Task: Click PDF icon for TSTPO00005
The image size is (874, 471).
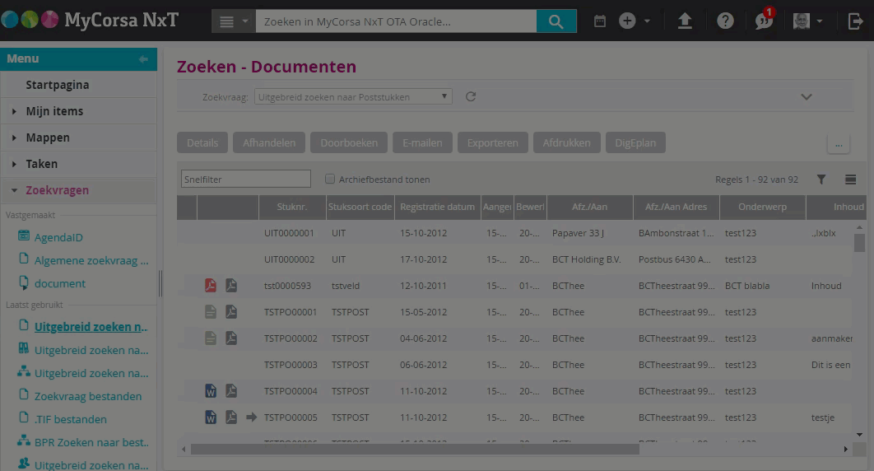Action: (x=230, y=417)
